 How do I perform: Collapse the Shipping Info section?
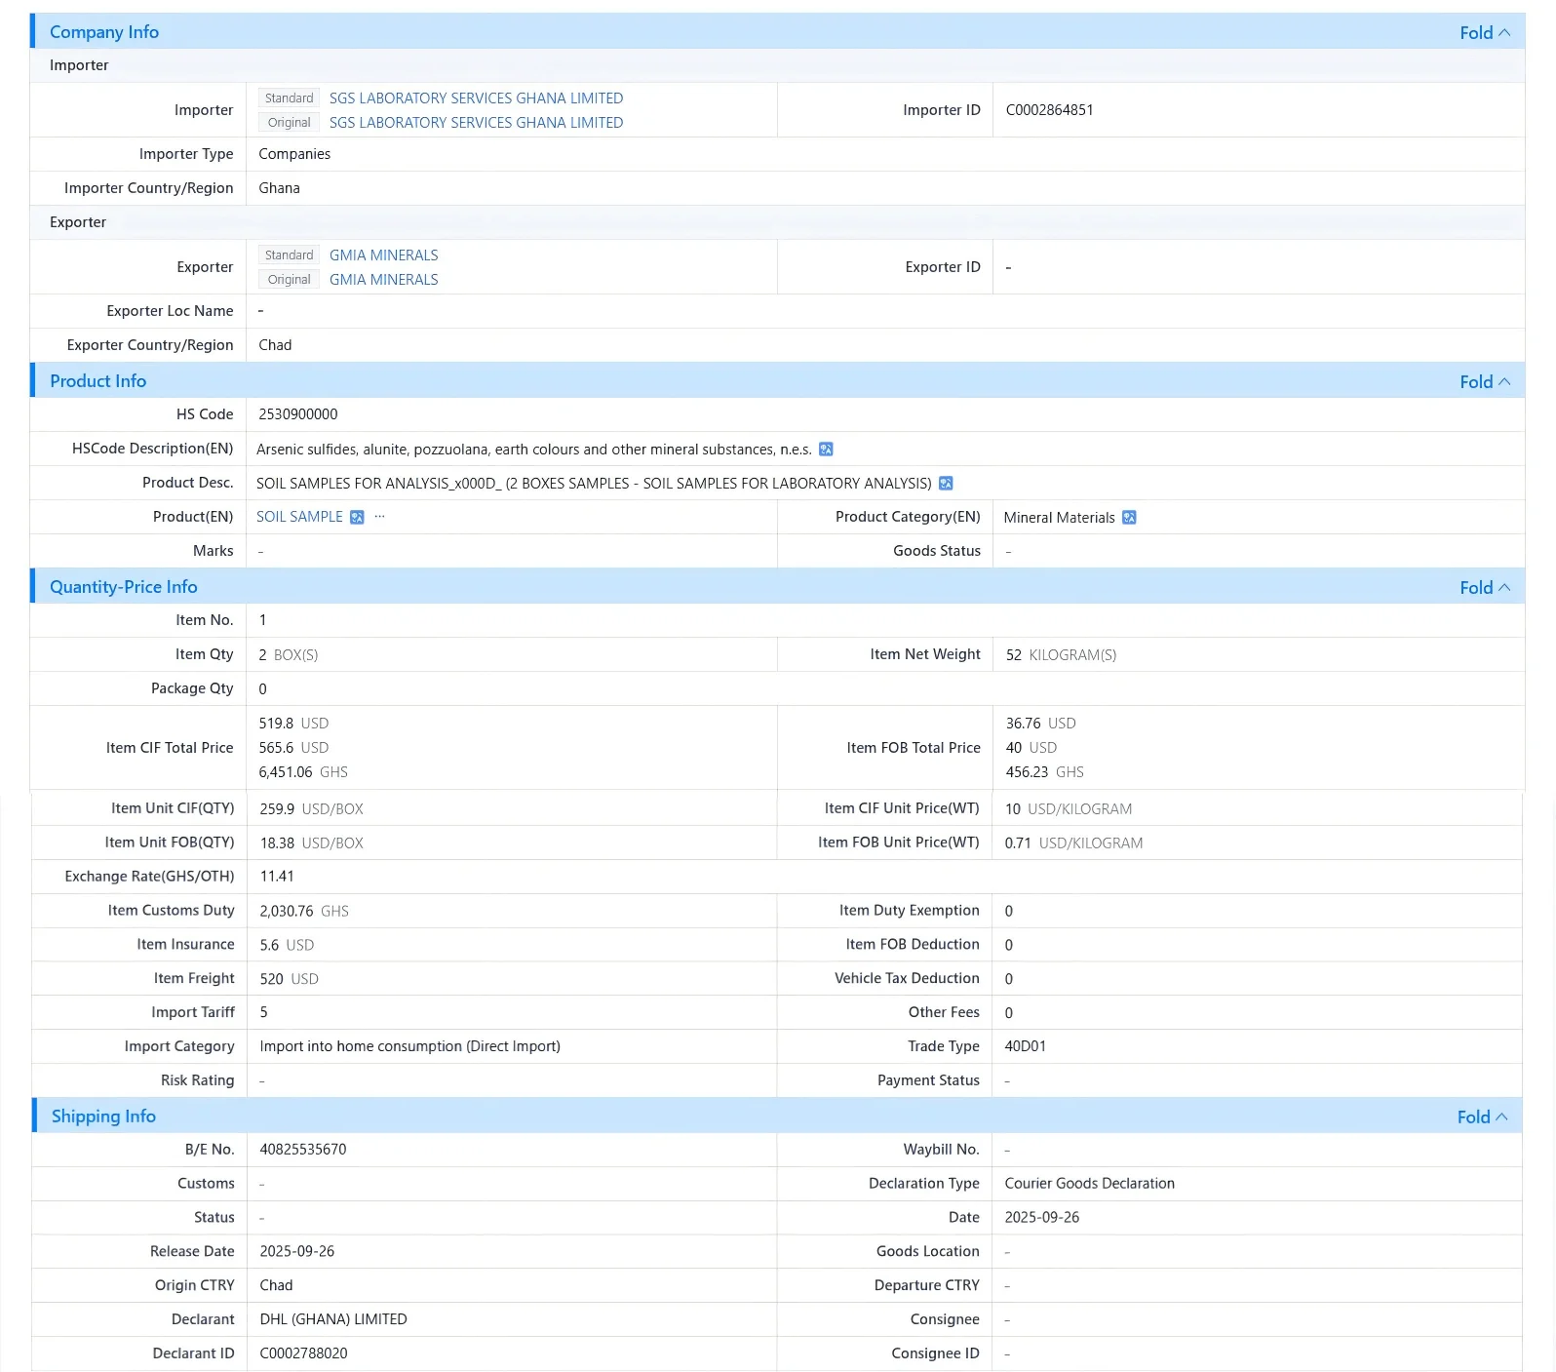(x=1482, y=1117)
